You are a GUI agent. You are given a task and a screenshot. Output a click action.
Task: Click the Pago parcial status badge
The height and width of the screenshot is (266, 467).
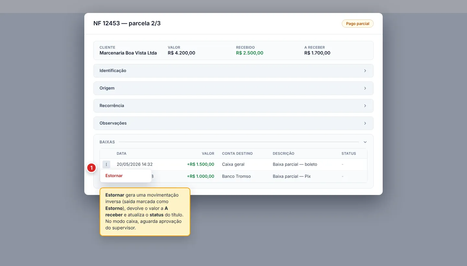pyautogui.click(x=357, y=24)
